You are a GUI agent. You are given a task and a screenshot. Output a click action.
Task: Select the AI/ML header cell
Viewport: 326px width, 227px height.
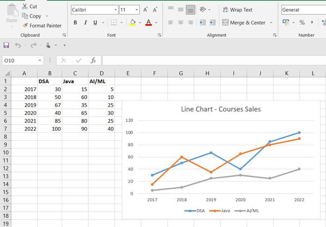pyautogui.click(x=101, y=81)
